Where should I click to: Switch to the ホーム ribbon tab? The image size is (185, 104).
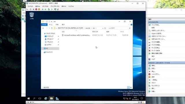click(x=51, y=25)
